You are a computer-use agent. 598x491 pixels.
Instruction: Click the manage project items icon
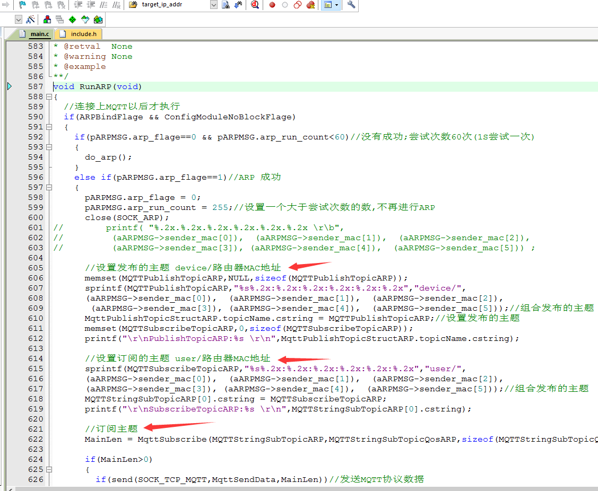(x=47, y=20)
